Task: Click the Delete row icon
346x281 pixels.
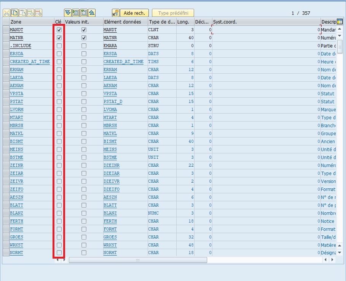Action: [39, 13]
